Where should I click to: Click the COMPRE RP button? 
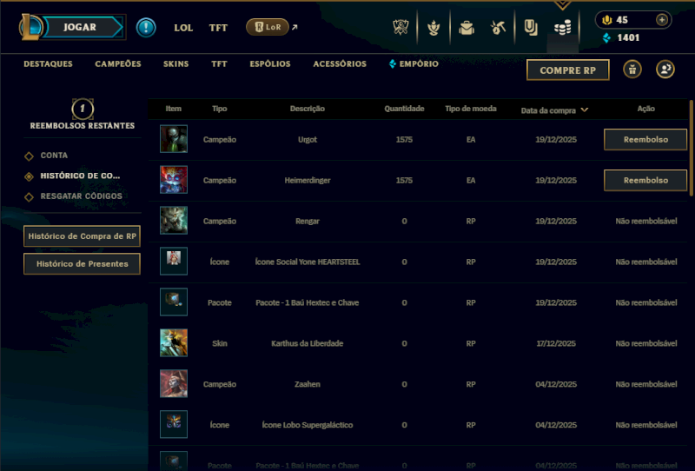(568, 70)
